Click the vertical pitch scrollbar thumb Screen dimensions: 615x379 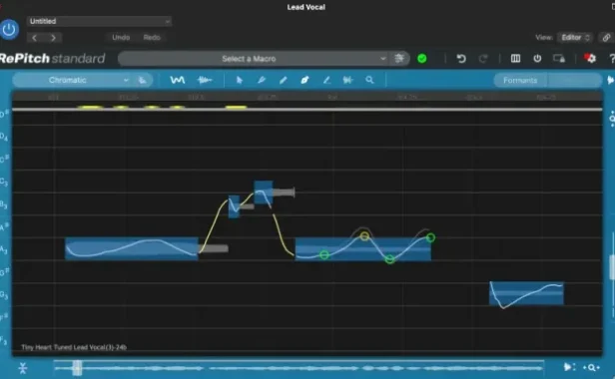point(612,267)
